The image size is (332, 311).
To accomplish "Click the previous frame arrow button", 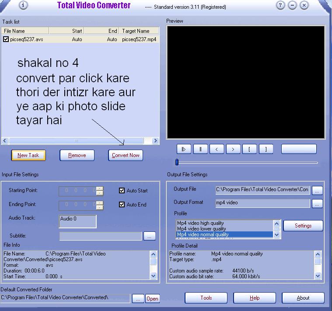I will coord(217,149).
